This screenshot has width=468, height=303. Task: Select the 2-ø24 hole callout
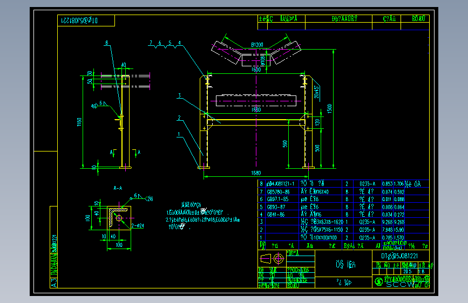point(138,226)
